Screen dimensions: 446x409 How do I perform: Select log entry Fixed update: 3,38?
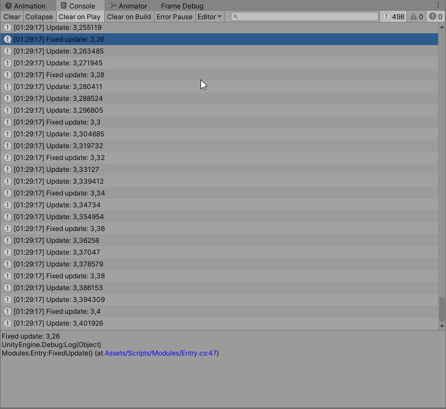point(219,276)
